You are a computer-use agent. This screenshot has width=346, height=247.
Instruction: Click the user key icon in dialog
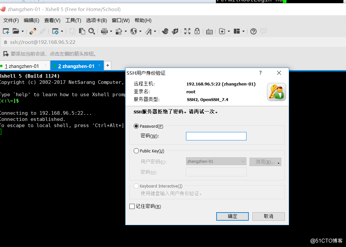tap(276, 92)
